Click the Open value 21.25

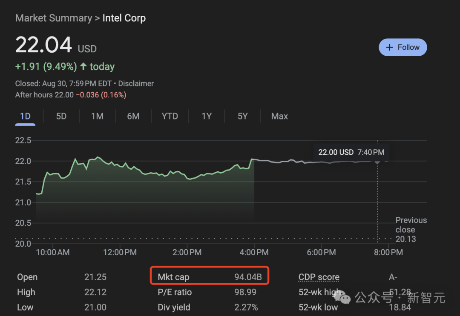pos(95,277)
